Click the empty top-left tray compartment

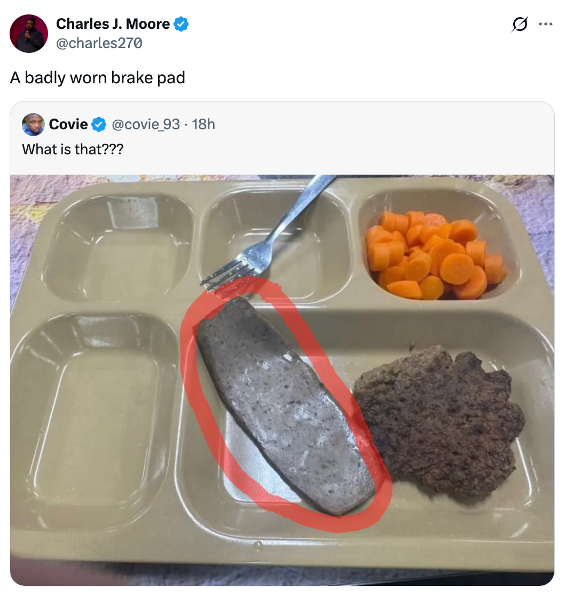click(x=117, y=246)
